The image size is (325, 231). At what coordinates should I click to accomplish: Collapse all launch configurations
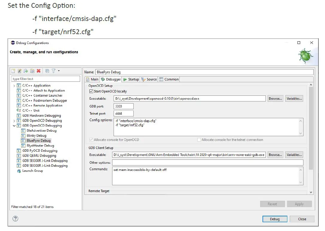[47, 71]
